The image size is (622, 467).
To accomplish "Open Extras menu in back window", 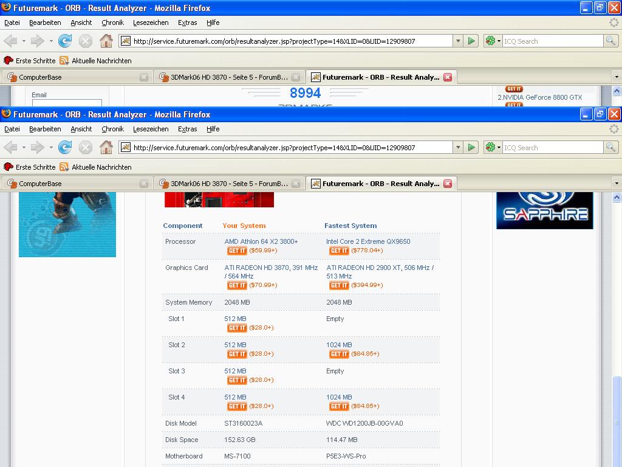I will pyautogui.click(x=188, y=22).
